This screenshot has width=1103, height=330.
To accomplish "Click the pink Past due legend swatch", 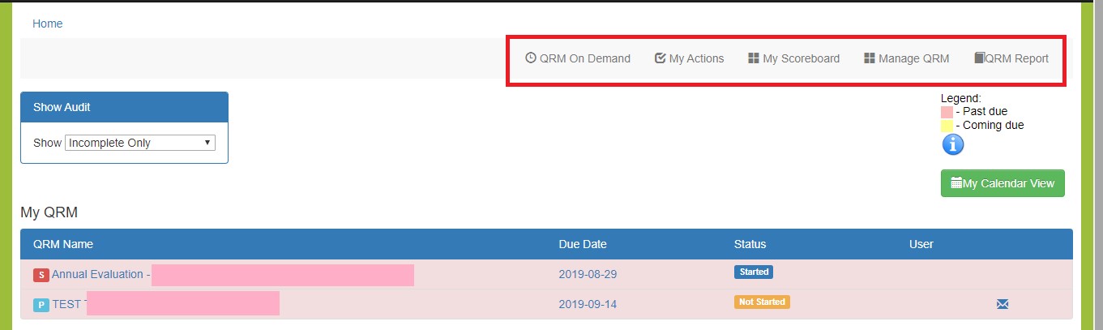I will [x=947, y=112].
